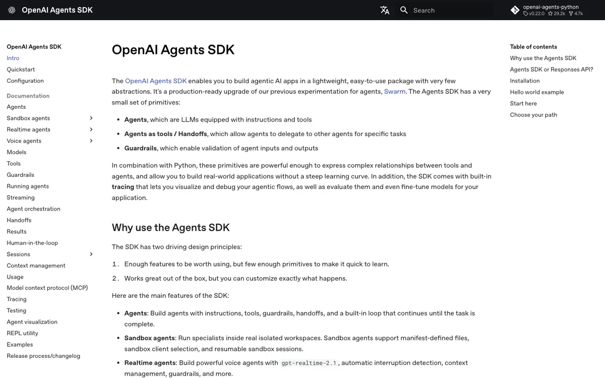The height and width of the screenshot is (378, 605).
Task: Open the Streaming page
Action: 21,198
